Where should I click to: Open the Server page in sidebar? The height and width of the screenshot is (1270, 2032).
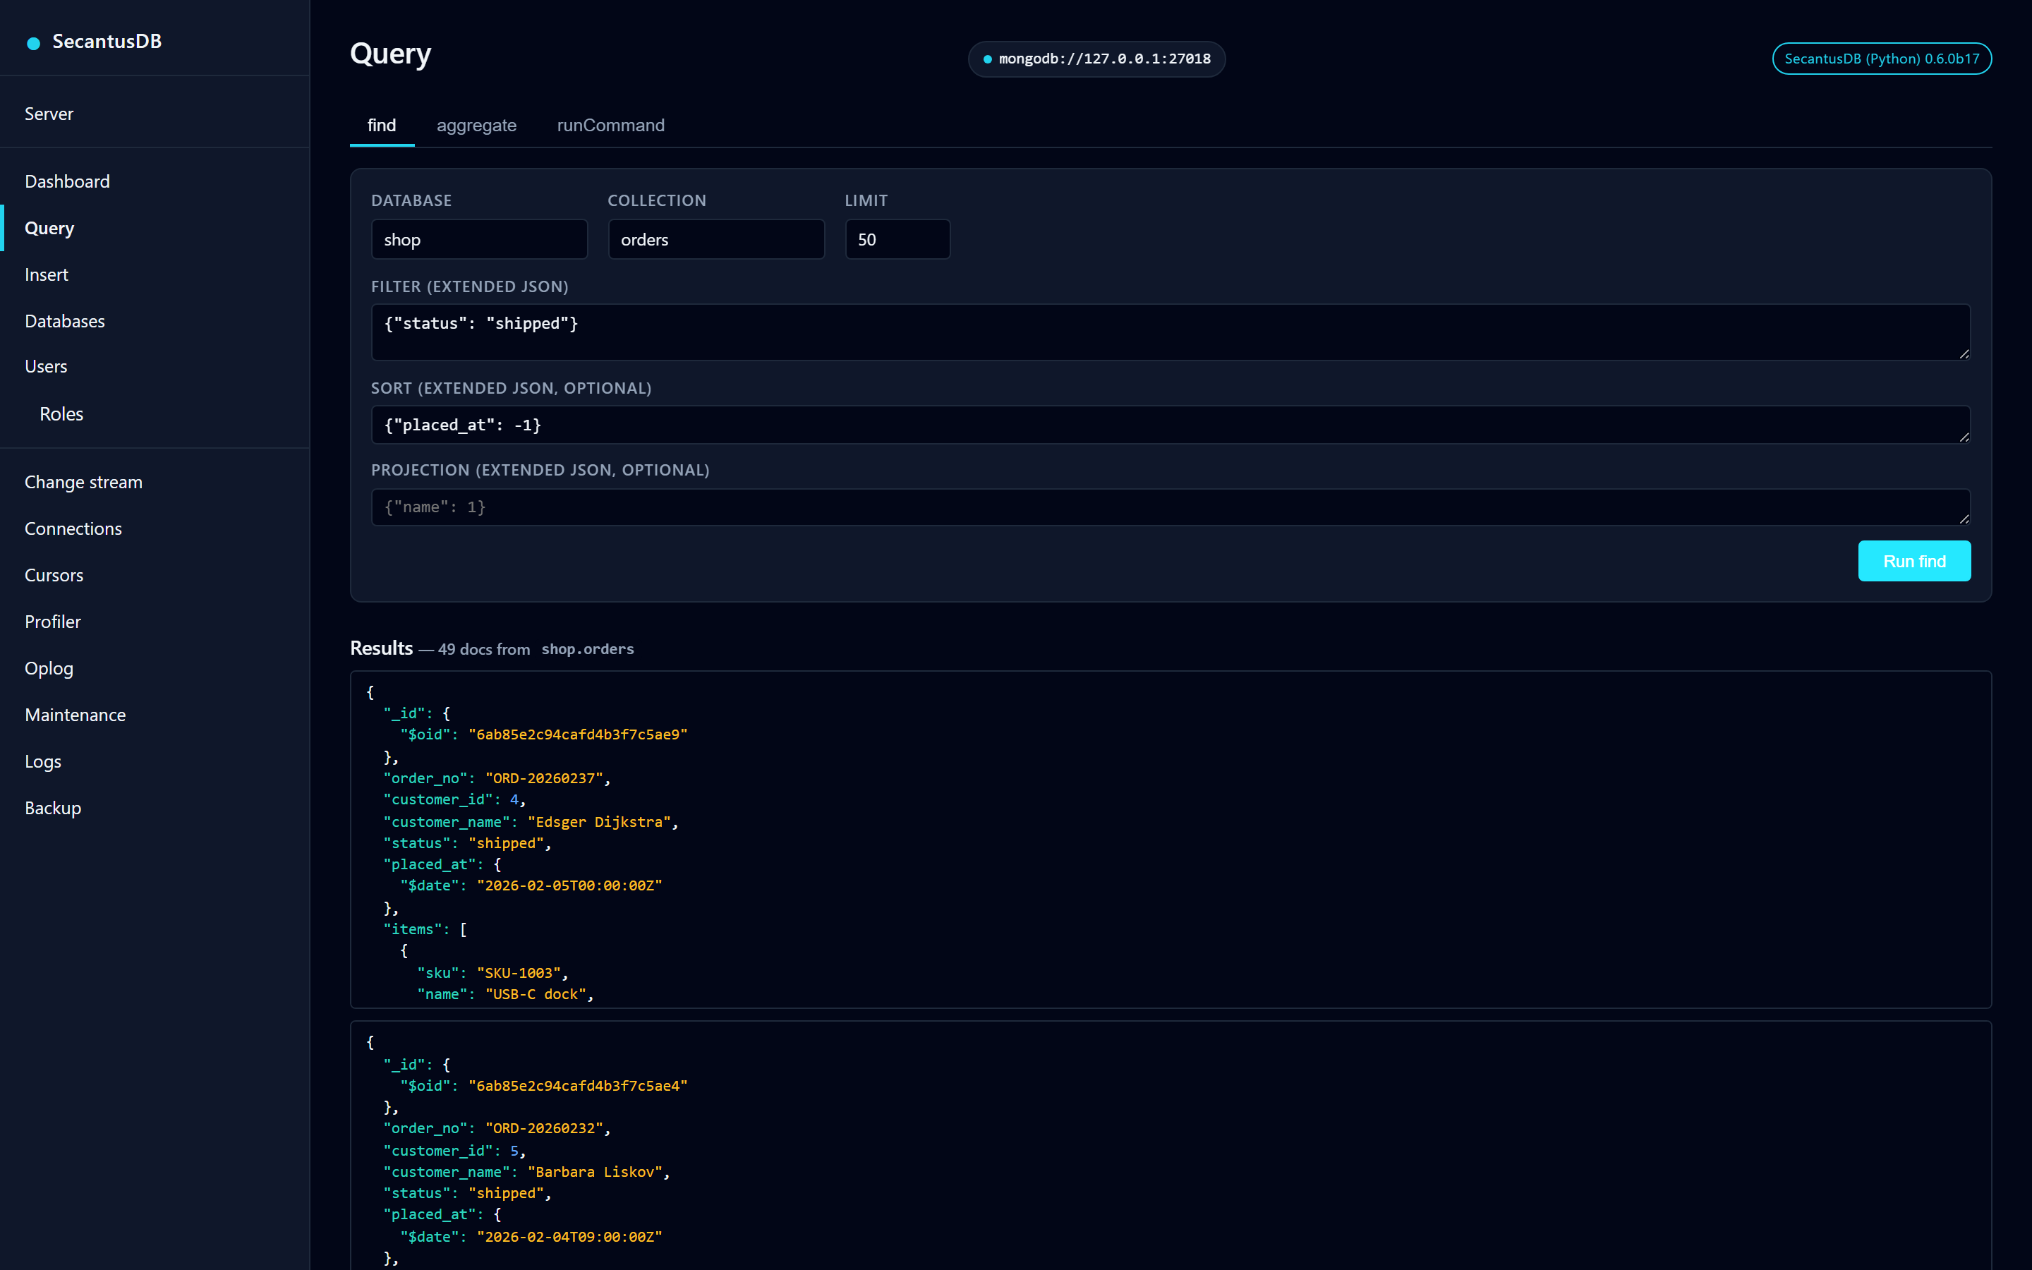point(49,114)
